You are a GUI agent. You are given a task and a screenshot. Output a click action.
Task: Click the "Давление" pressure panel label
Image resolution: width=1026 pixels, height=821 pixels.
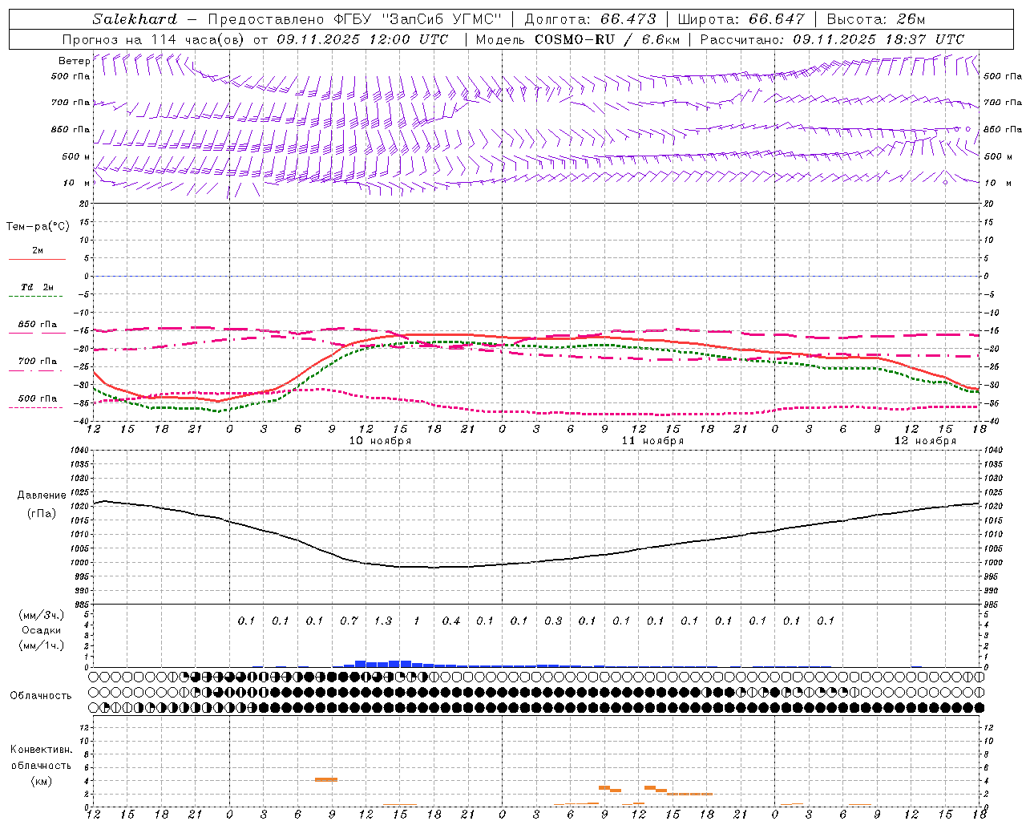coord(42,495)
